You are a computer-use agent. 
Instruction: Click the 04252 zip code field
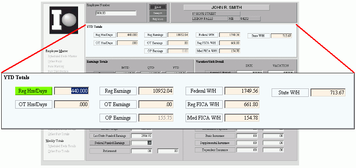pos(250,19)
